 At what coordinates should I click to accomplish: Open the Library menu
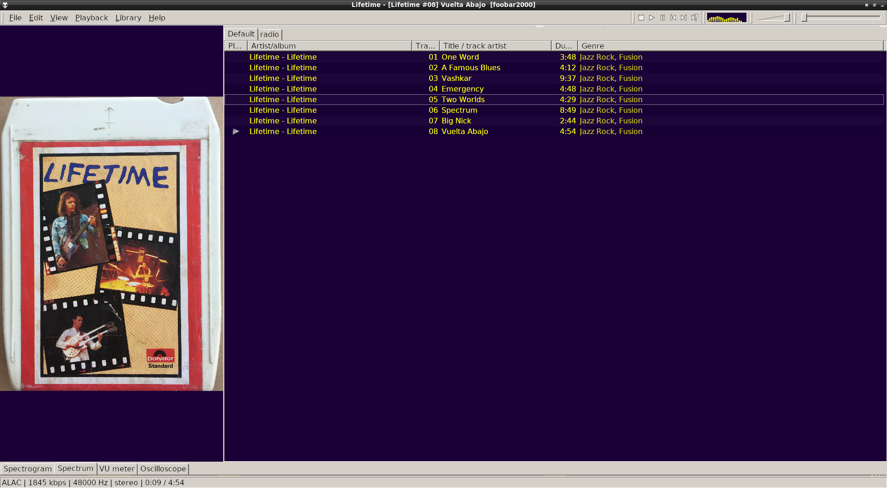128,18
